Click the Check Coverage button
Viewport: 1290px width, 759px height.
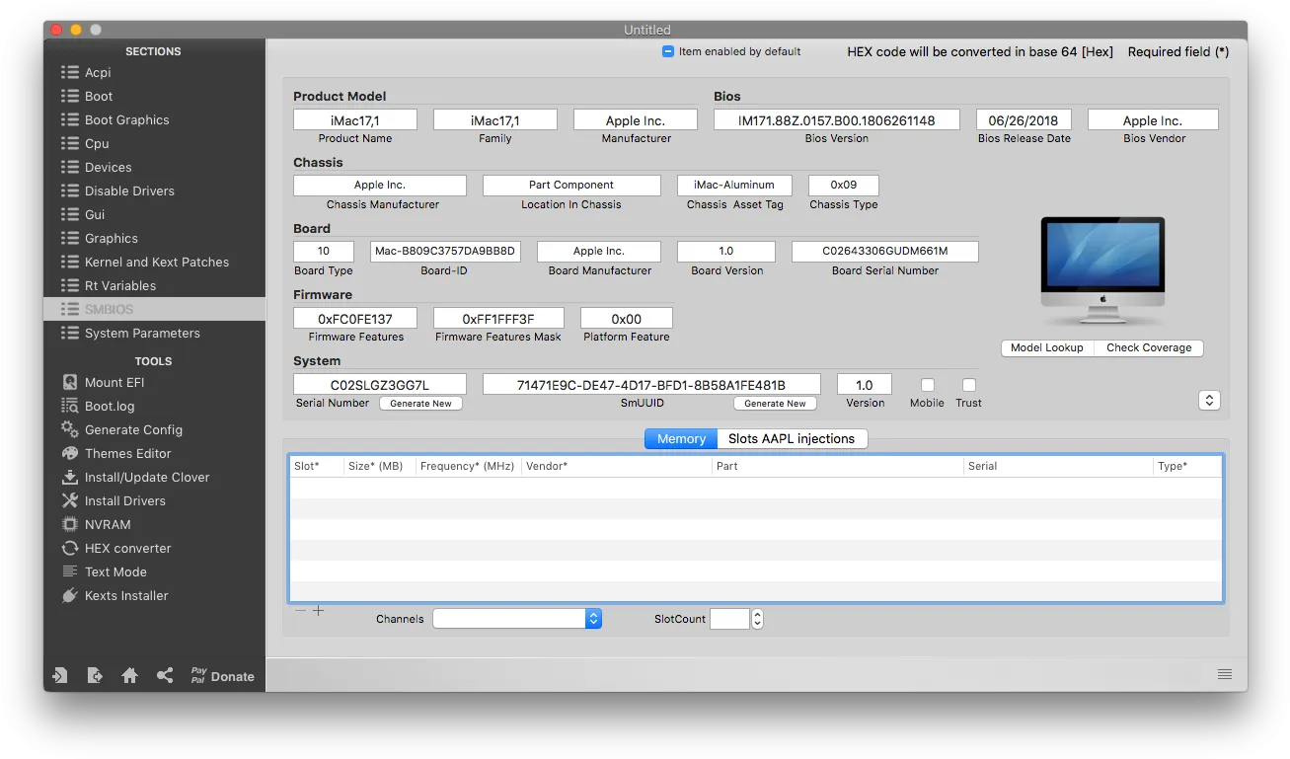pos(1149,347)
